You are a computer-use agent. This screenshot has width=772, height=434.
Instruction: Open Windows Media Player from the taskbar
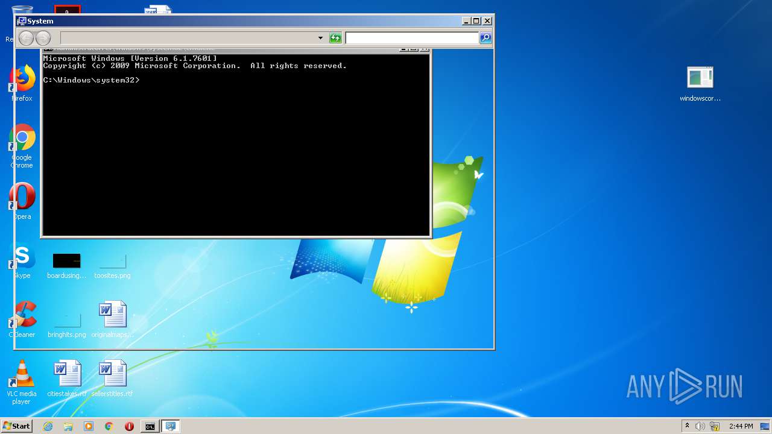89,426
